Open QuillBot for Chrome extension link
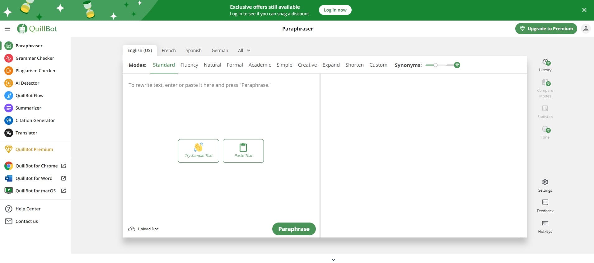The height and width of the screenshot is (263, 594). pyautogui.click(x=35, y=166)
